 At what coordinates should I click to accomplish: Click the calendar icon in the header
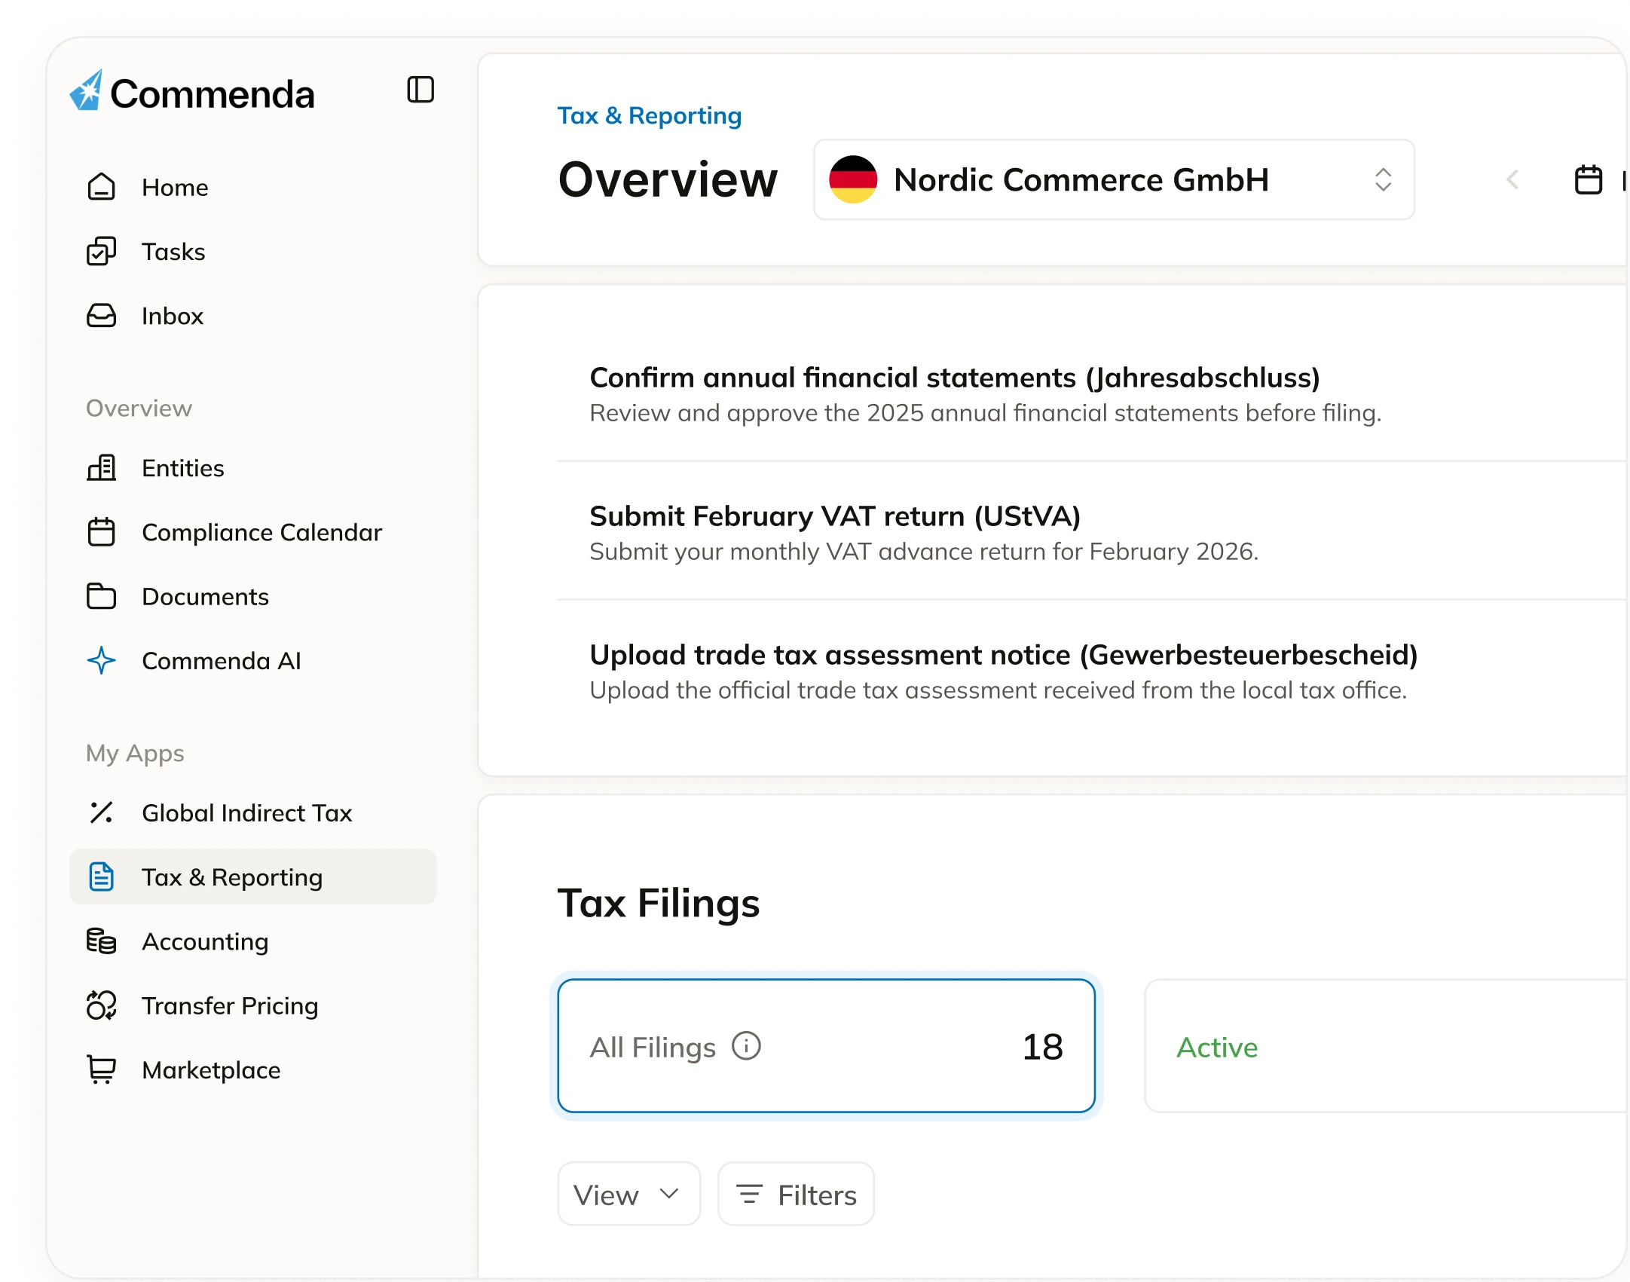click(1589, 180)
